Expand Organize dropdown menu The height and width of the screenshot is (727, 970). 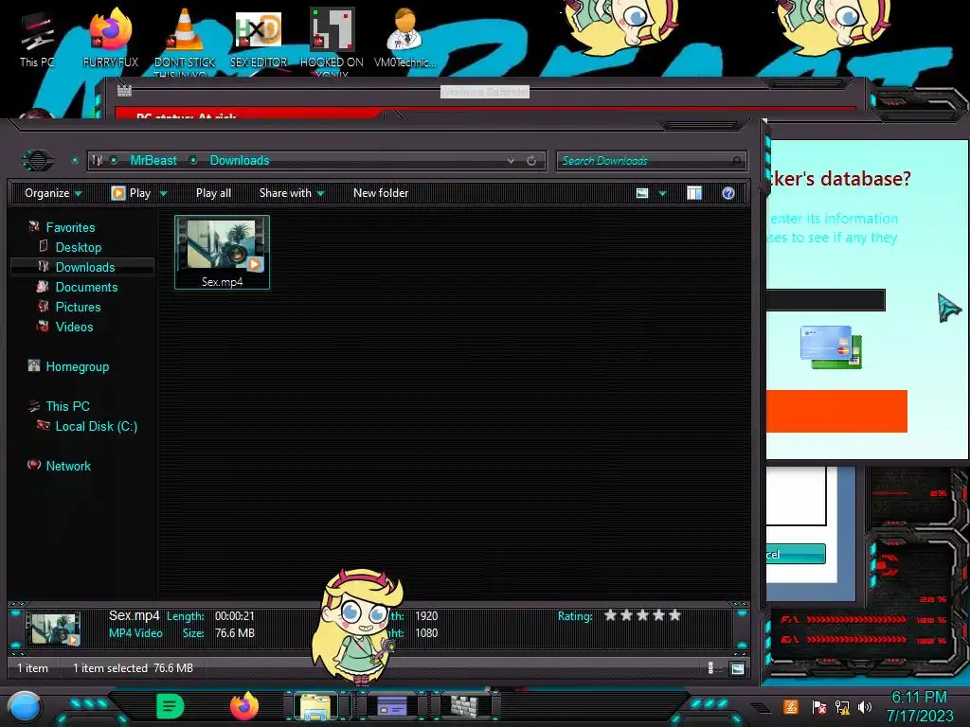(79, 193)
